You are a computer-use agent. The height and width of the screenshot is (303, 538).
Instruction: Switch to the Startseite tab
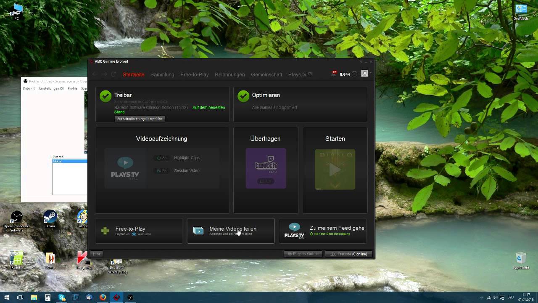pos(134,74)
